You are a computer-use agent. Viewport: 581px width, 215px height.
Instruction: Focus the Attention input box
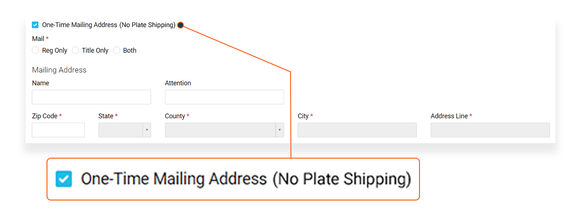pos(224,97)
